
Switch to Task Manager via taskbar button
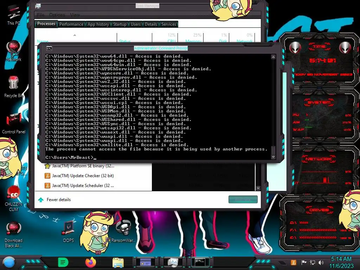[x=173, y=262]
